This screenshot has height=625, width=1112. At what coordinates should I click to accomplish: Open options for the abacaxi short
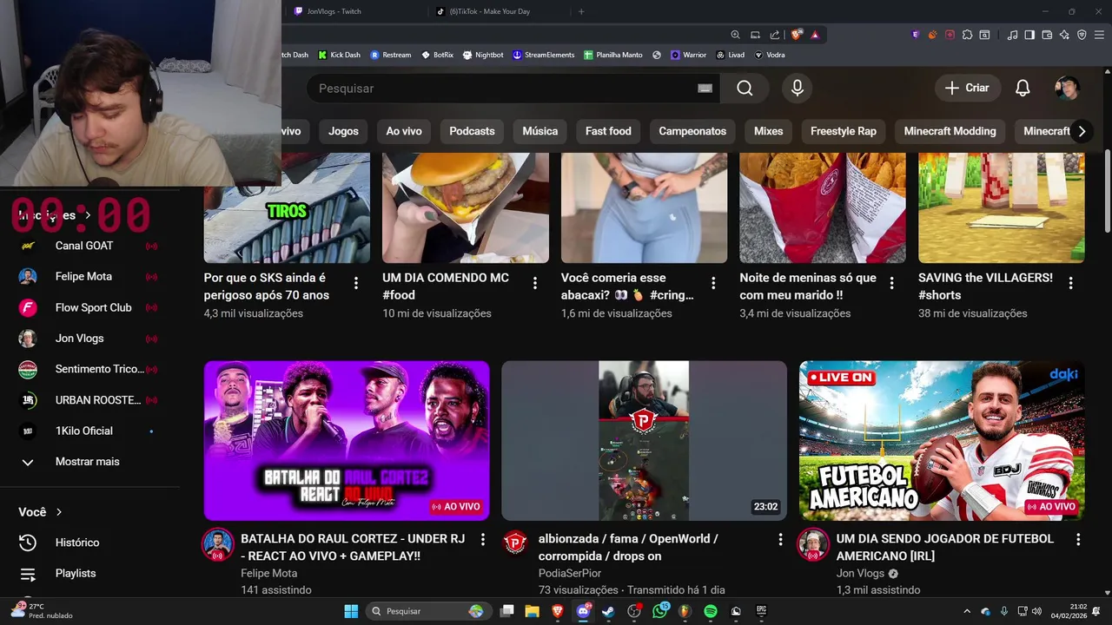[713, 283]
